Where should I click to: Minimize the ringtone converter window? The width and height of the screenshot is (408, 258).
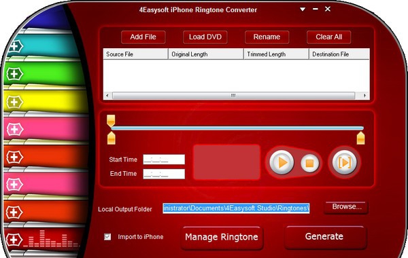point(316,9)
